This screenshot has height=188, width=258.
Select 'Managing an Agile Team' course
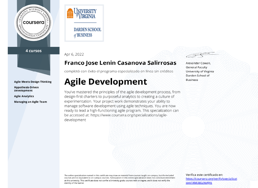(x=31, y=102)
